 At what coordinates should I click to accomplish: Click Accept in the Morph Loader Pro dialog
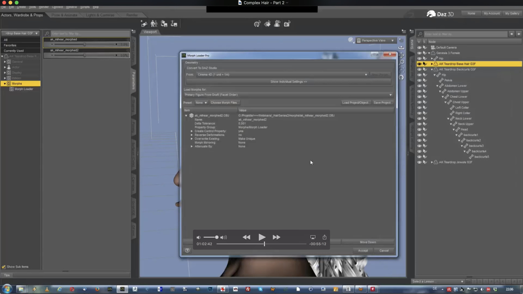(x=363, y=250)
